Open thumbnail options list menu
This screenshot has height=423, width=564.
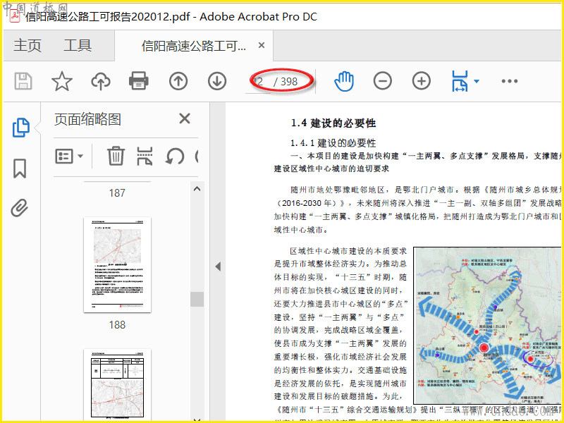[x=68, y=156]
